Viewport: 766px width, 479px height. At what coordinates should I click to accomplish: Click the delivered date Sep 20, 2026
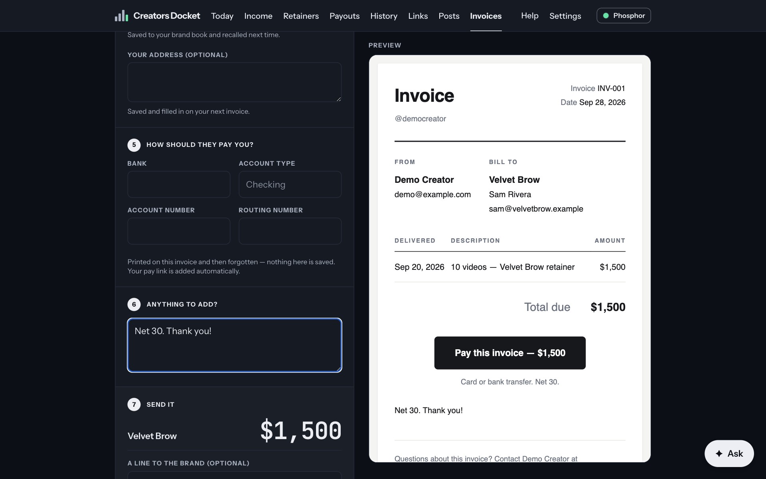coord(419,267)
